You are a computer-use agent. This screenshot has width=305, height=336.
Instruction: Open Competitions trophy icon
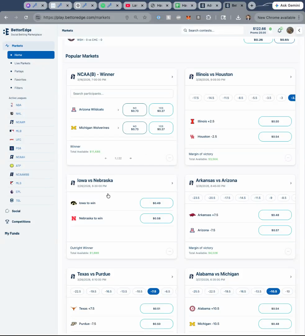tap(7, 222)
